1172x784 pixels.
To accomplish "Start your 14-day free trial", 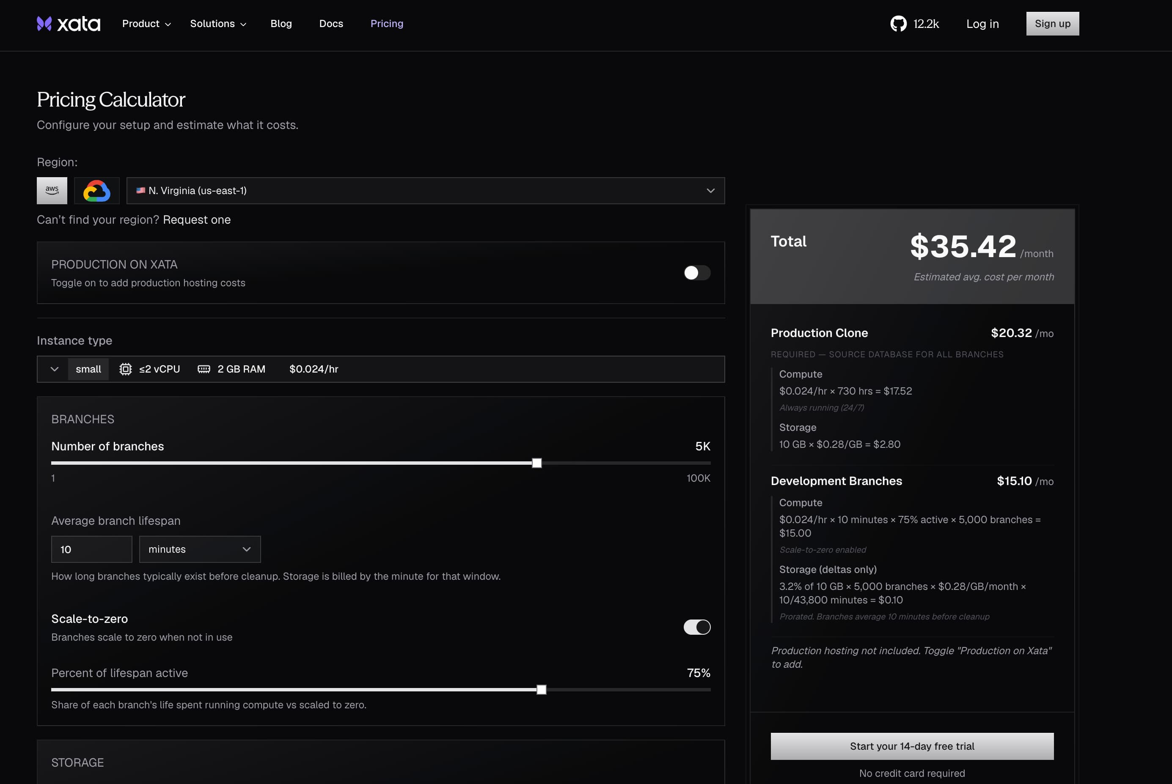I will pyautogui.click(x=912, y=746).
